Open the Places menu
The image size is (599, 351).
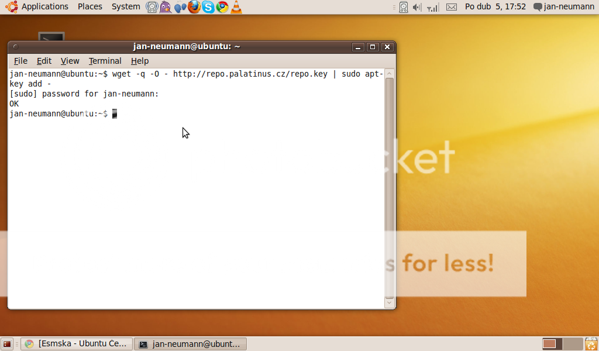point(90,6)
